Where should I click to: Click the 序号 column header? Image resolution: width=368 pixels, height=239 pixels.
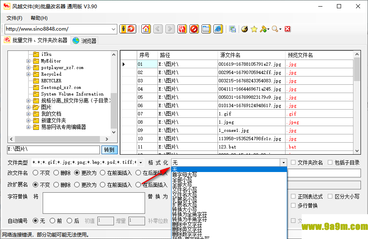point(147,55)
